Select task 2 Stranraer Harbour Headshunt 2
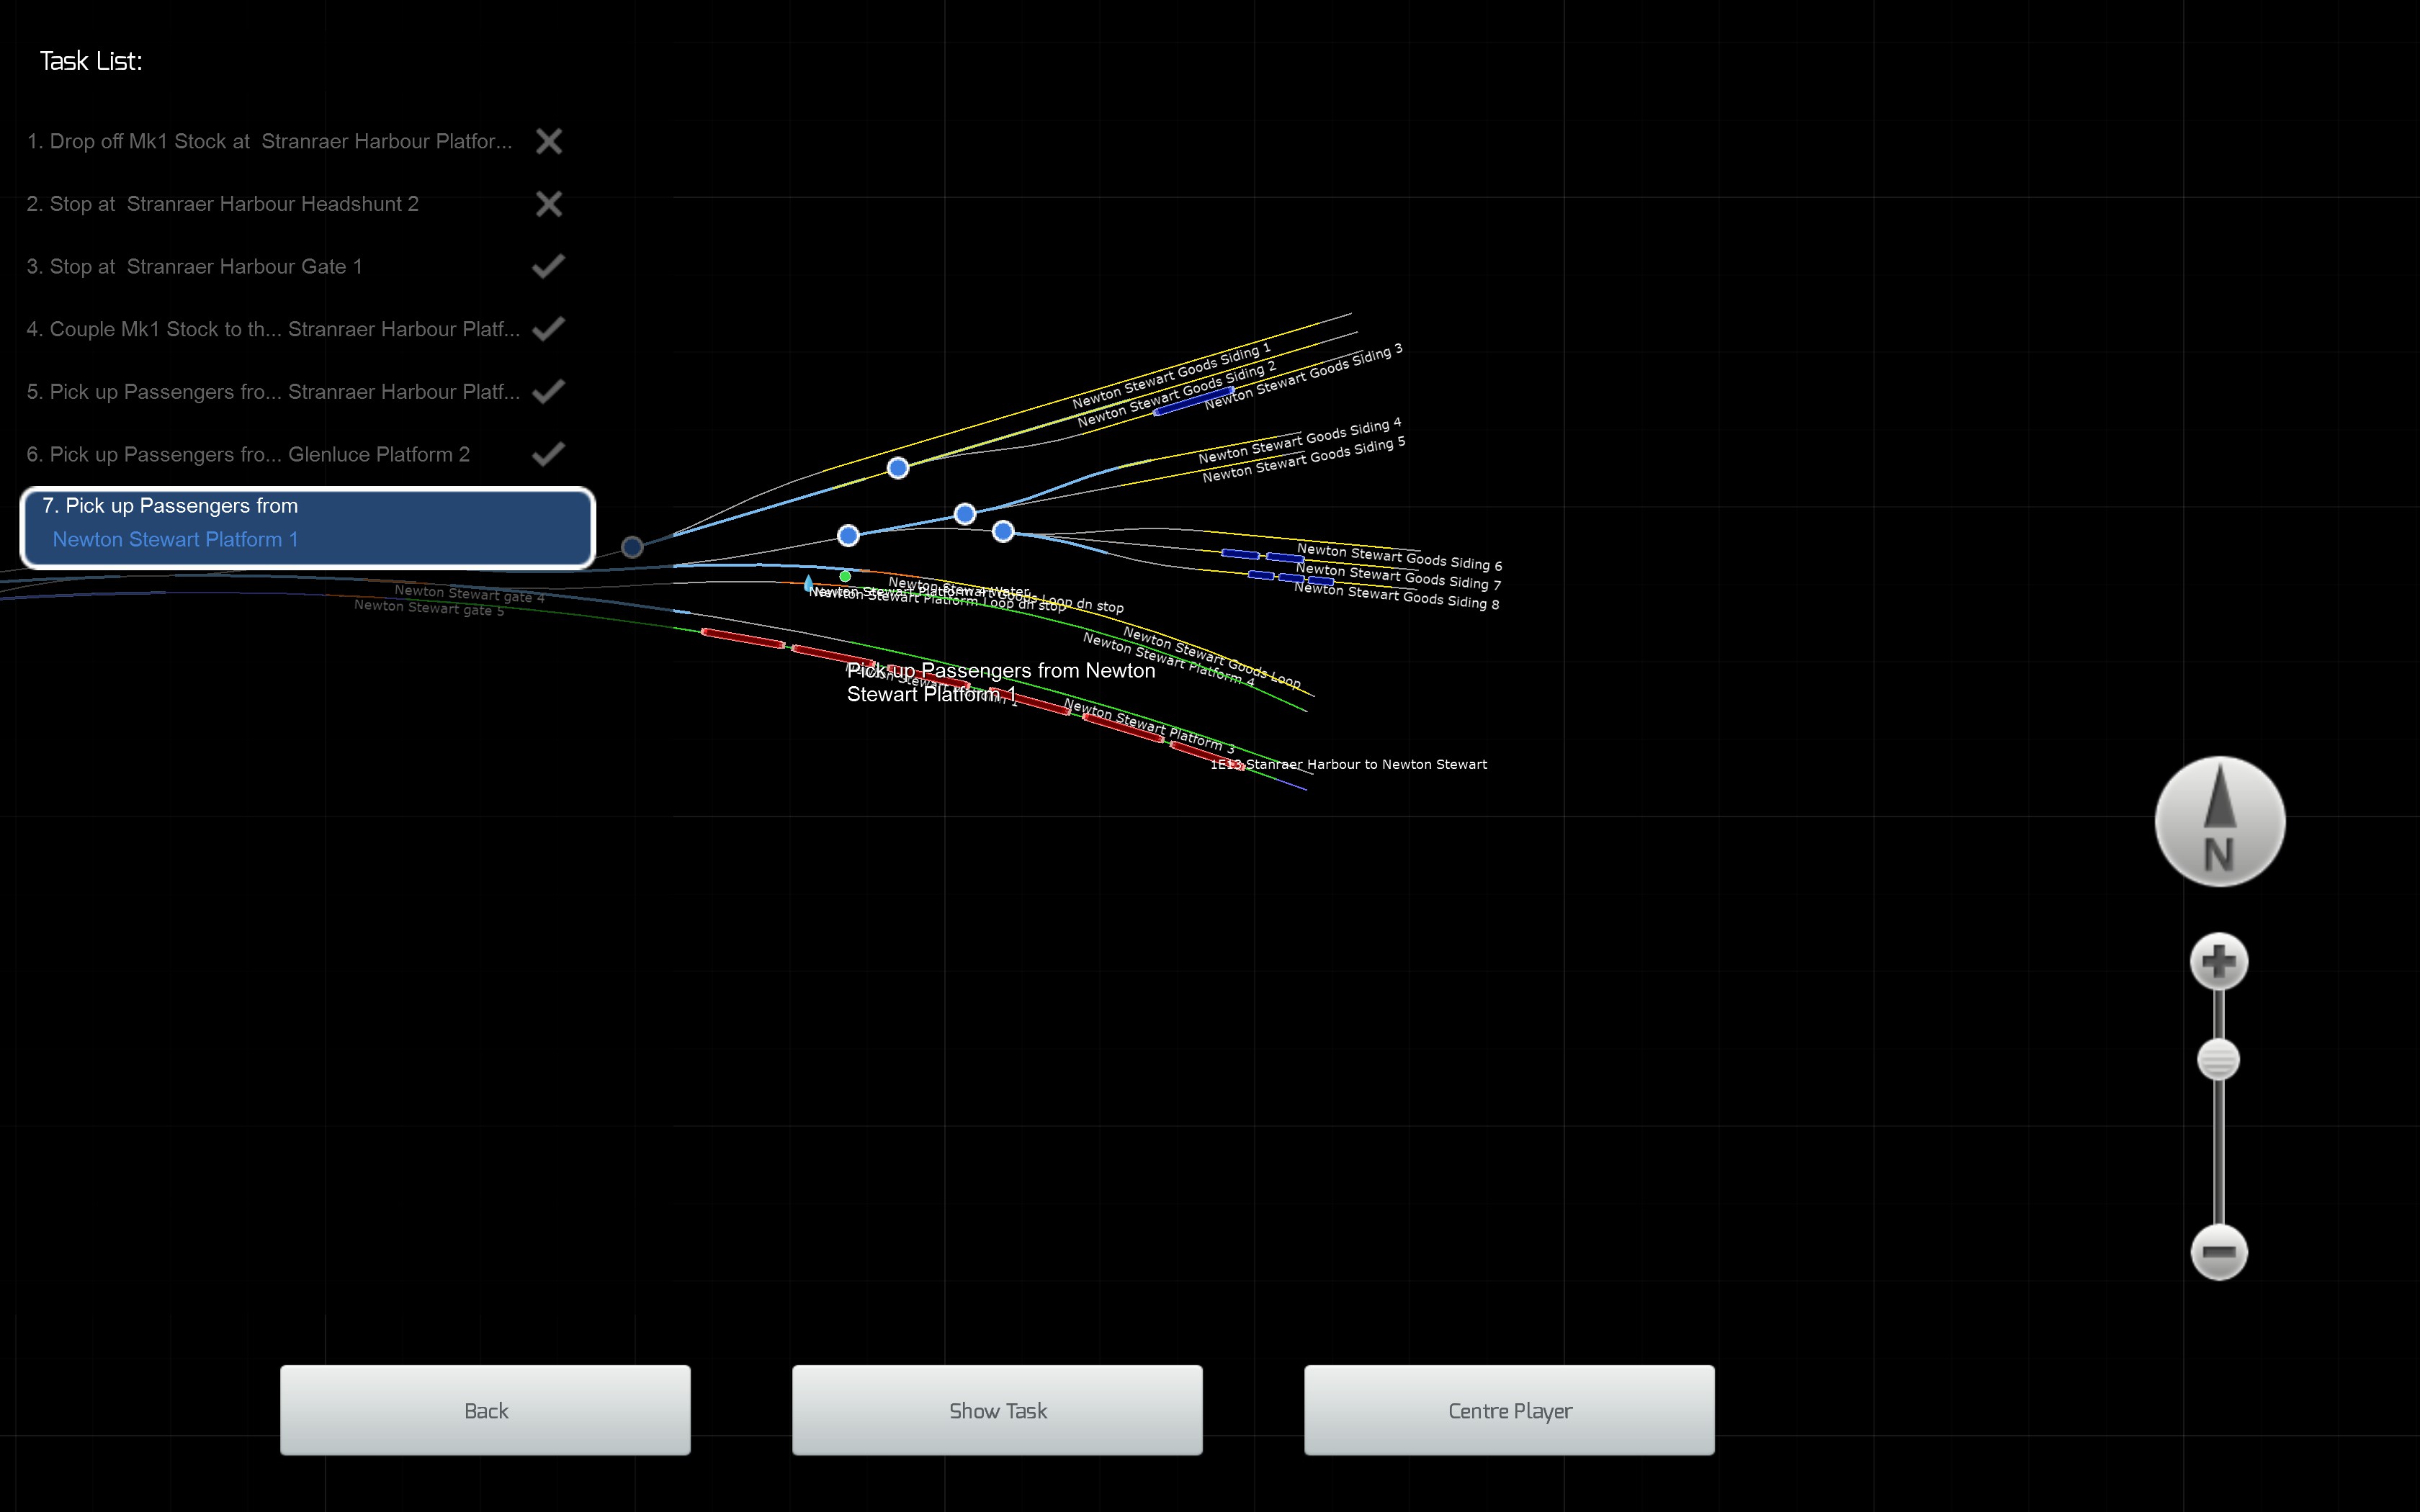2420x1512 pixels. pyautogui.click(x=223, y=204)
